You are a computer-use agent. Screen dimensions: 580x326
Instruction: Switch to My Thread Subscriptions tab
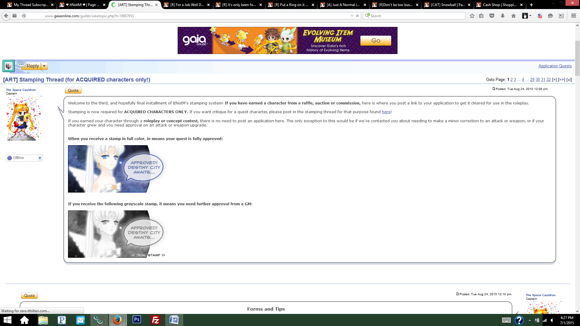coord(30,5)
